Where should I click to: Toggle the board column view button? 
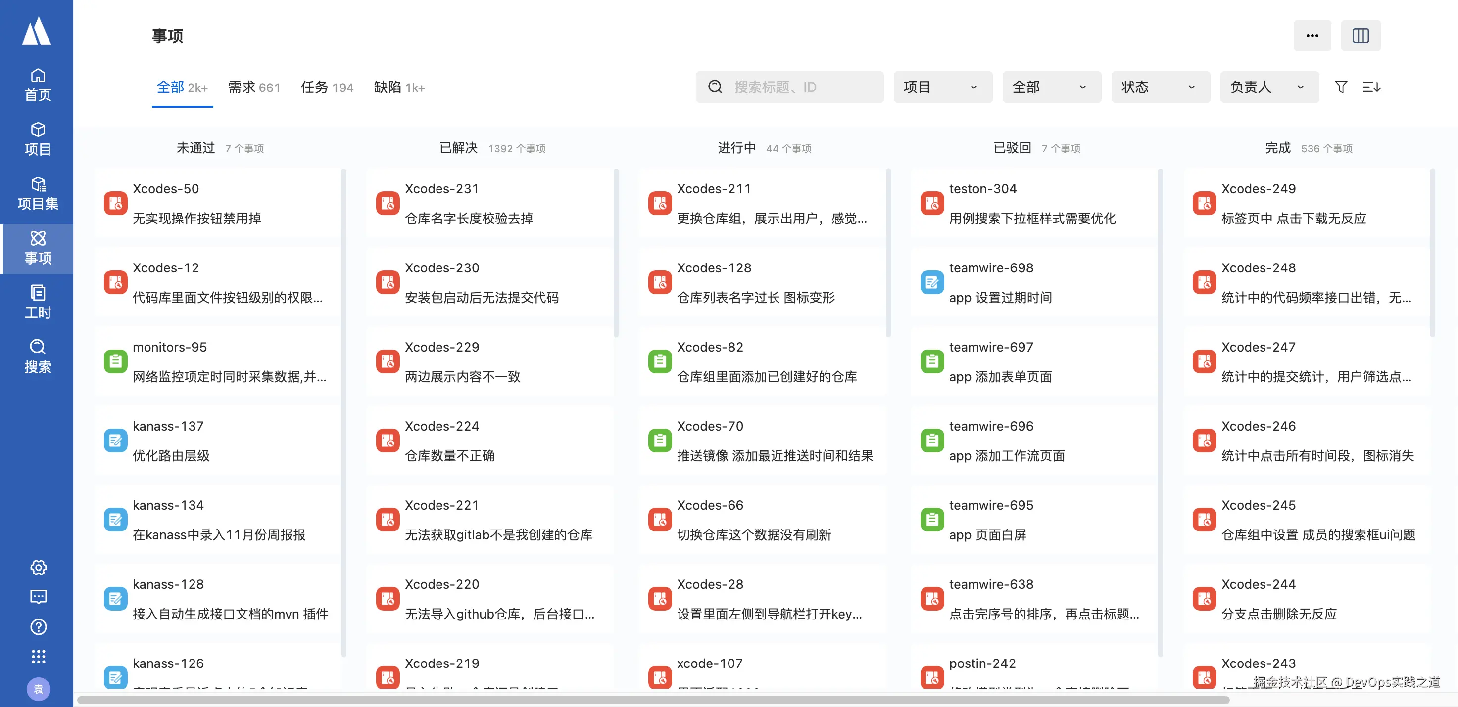coord(1360,36)
